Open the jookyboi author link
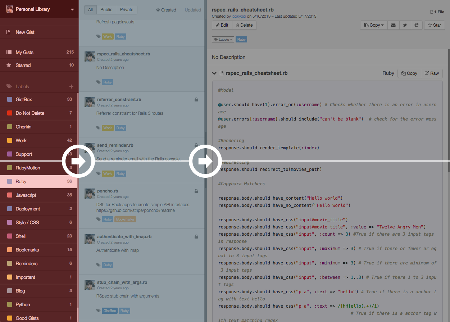450x322 pixels. pos(238,16)
